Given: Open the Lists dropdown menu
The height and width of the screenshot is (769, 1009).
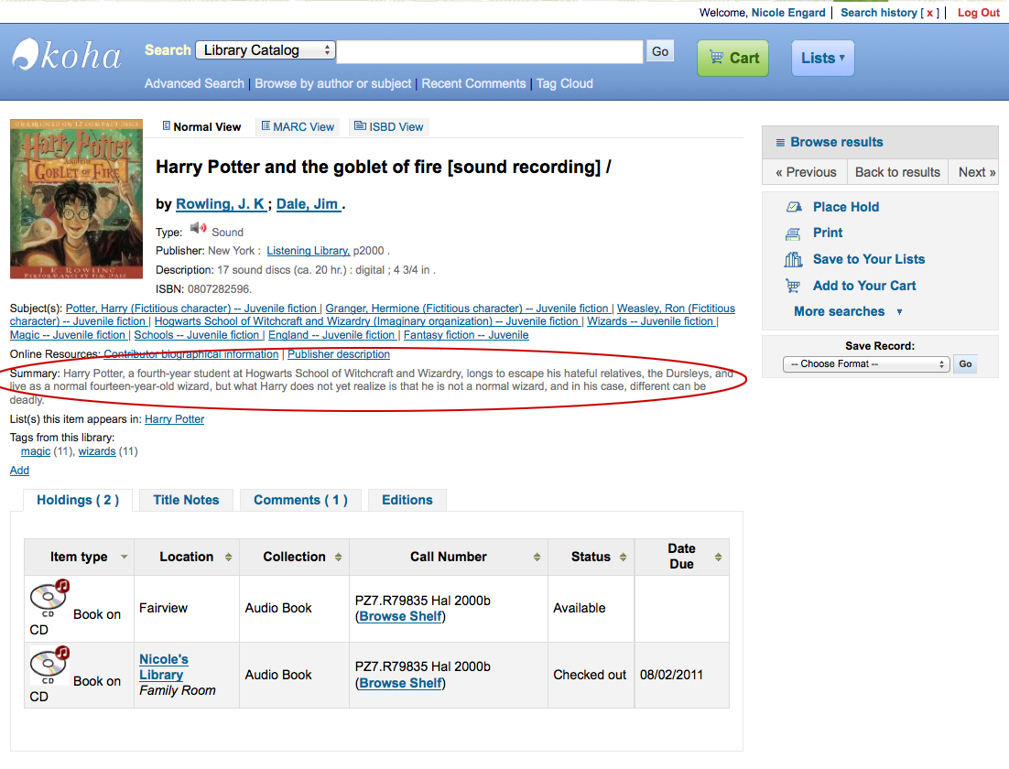Looking at the screenshot, I should (x=822, y=58).
